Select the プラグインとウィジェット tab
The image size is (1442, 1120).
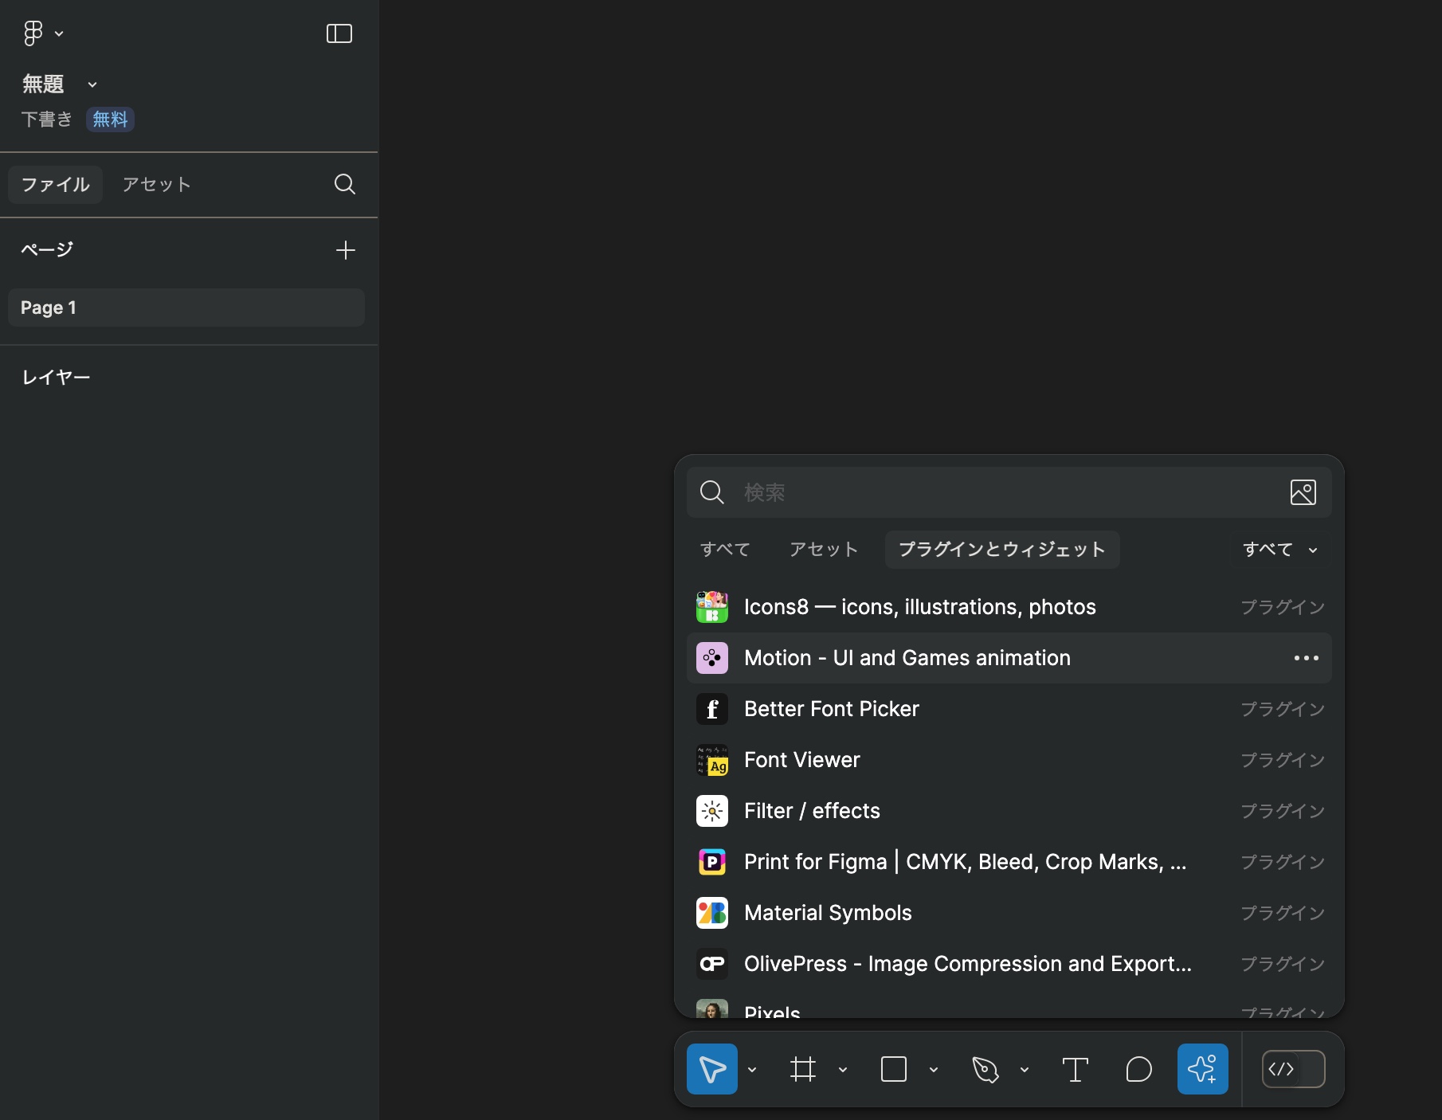click(x=1002, y=550)
